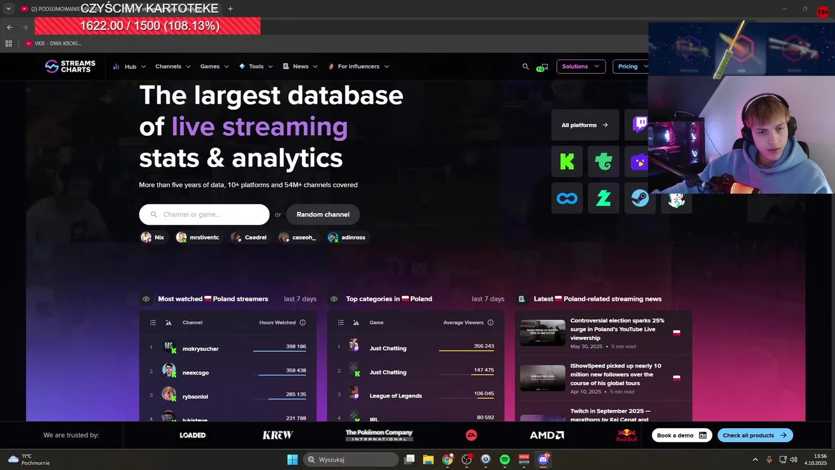
Task: Open All platforms link
Action: pyautogui.click(x=584, y=125)
